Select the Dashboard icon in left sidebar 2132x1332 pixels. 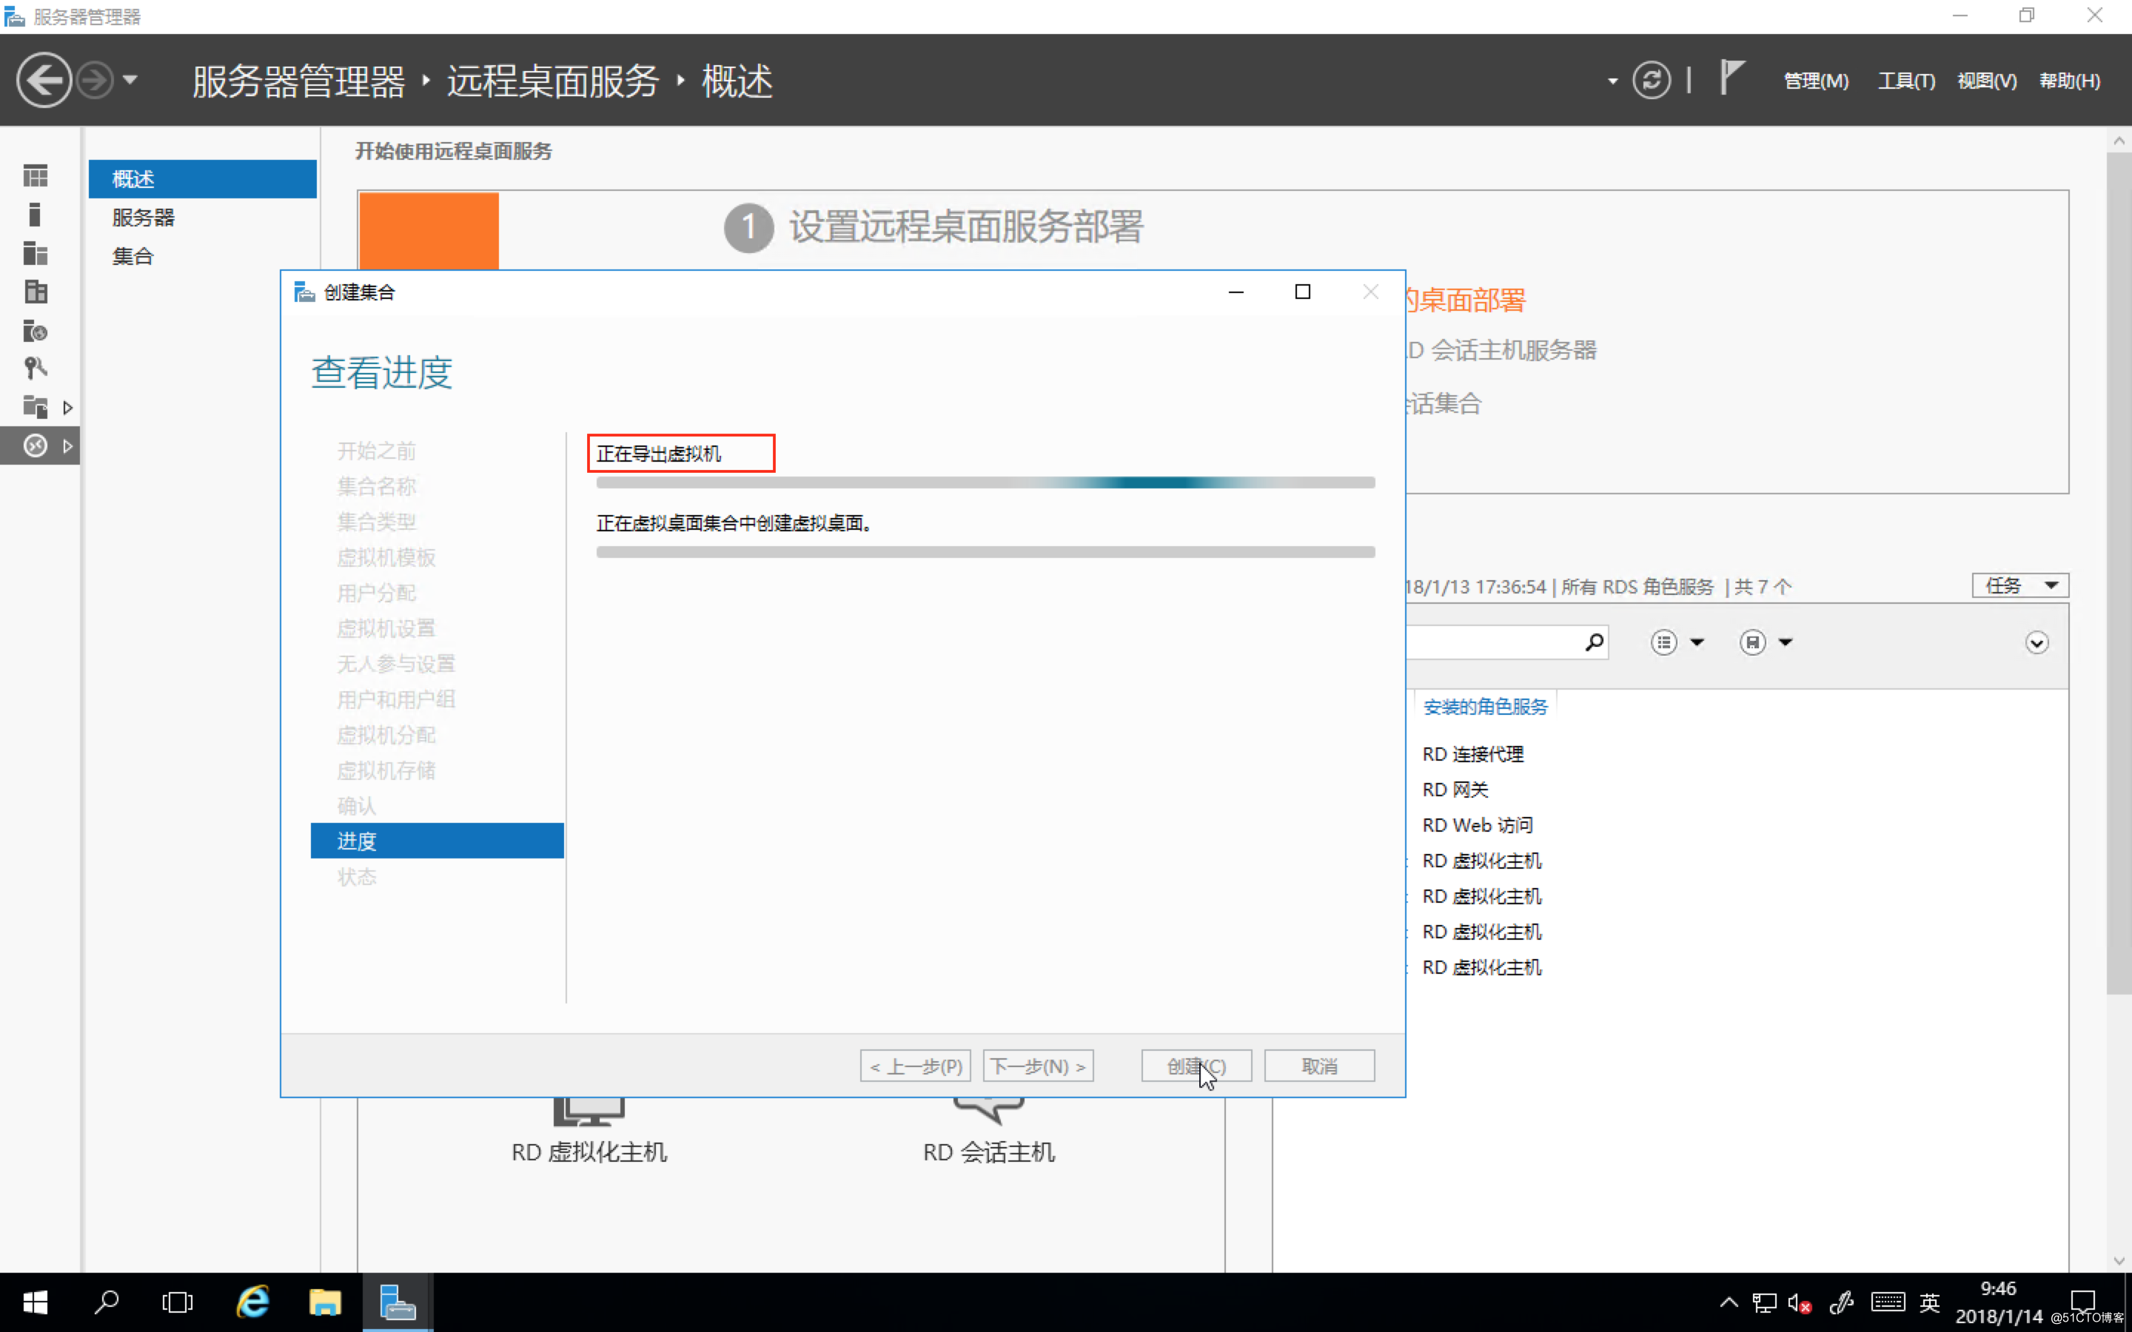click(x=36, y=176)
